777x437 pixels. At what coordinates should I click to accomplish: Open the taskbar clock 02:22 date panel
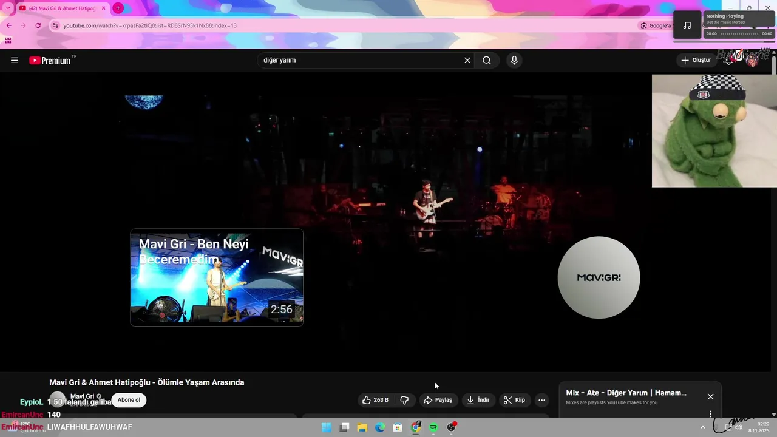point(759,427)
